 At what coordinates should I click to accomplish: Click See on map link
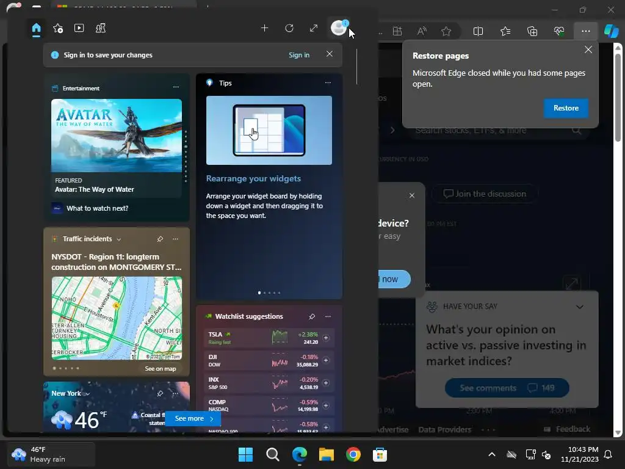(x=161, y=368)
